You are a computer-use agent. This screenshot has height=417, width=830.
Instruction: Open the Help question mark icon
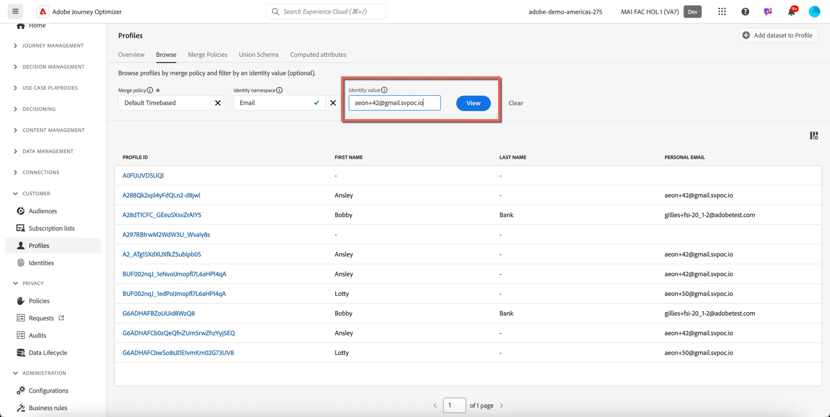coord(745,12)
